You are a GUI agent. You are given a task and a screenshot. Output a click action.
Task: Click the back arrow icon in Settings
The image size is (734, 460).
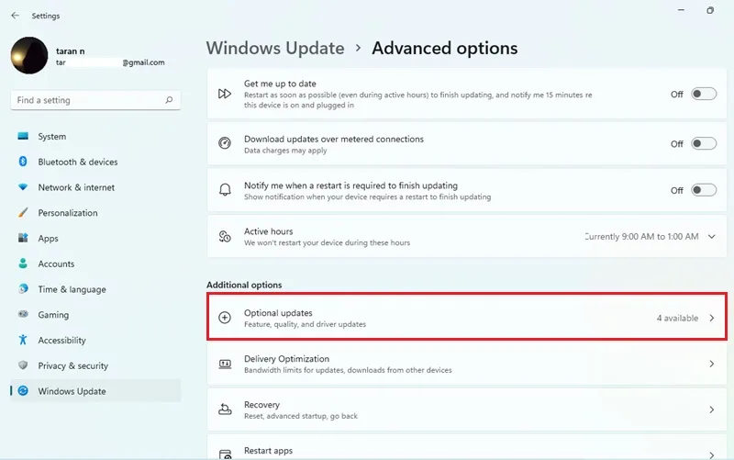pos(15,16)
